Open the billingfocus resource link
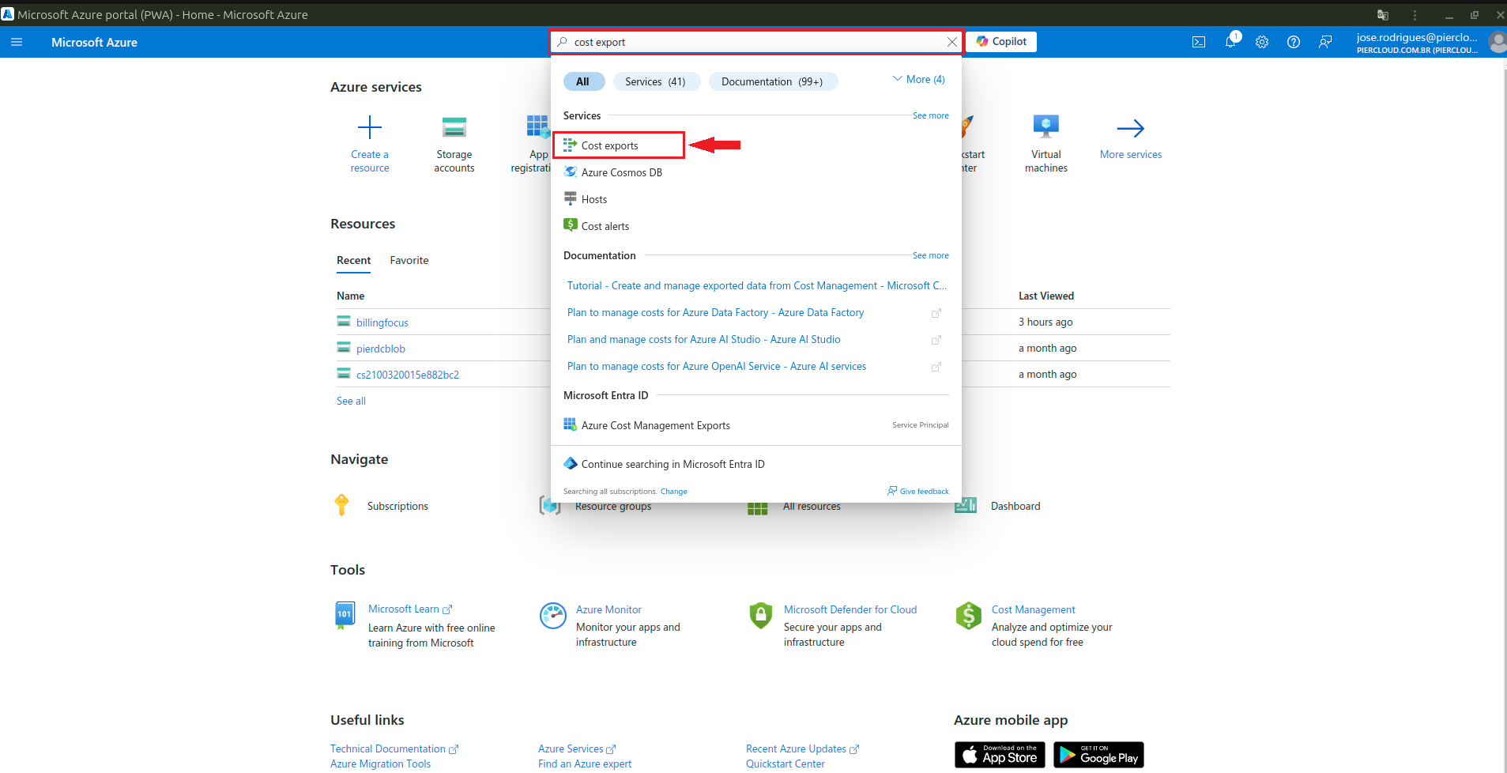This screenshot has height=773, width=1507. pyautogui.click(x=382, y=322)
